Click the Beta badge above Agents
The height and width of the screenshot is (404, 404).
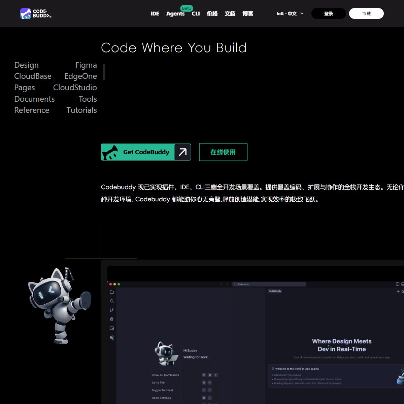(x=187, y=8)
